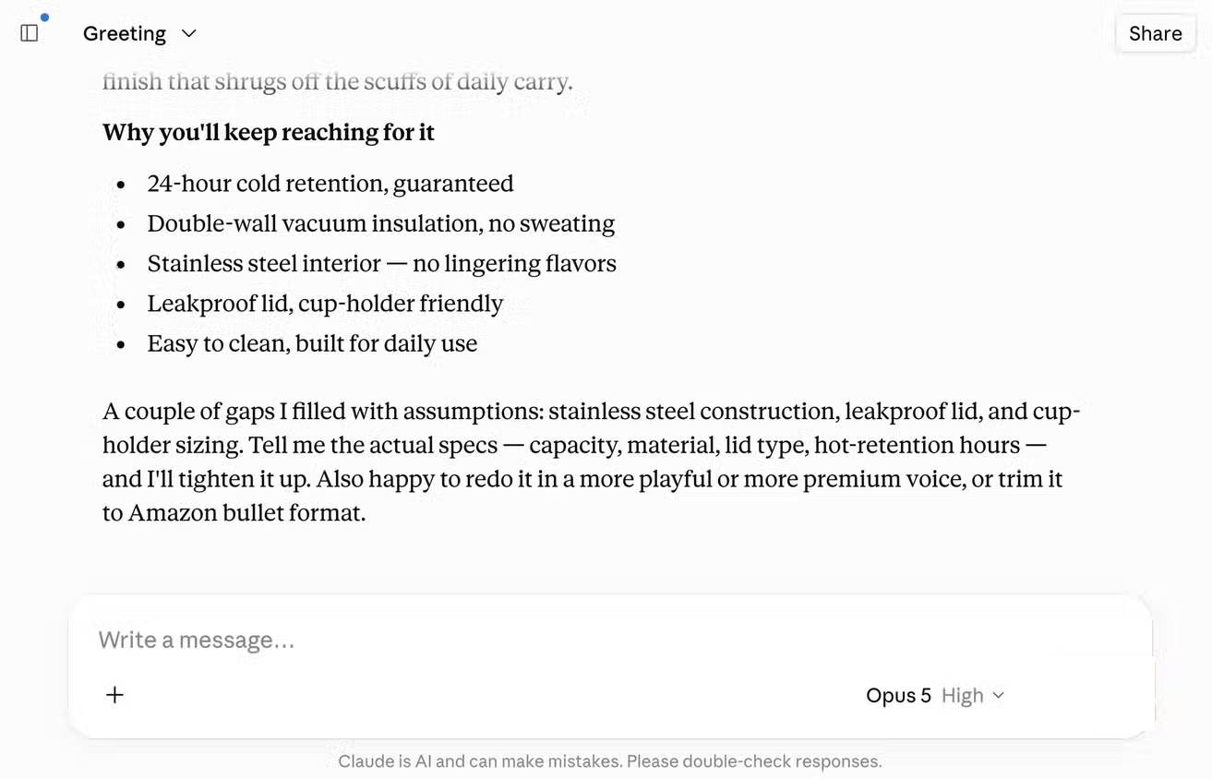Select the High effort level label
The height and width of the screenshot is (779, 1212).
pos(962,696)
